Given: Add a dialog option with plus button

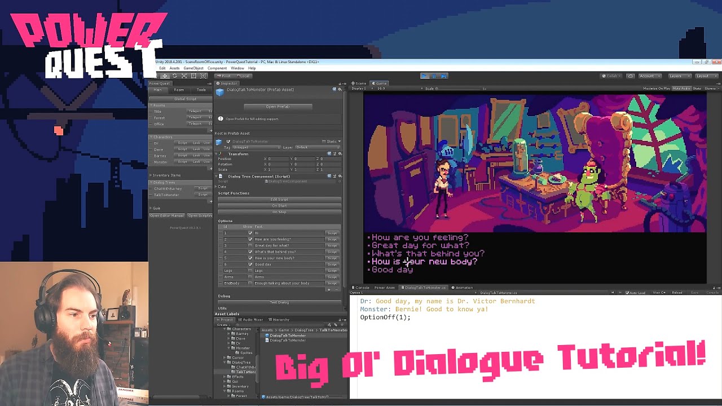Looking at the screenshot, I should (329, 289).
